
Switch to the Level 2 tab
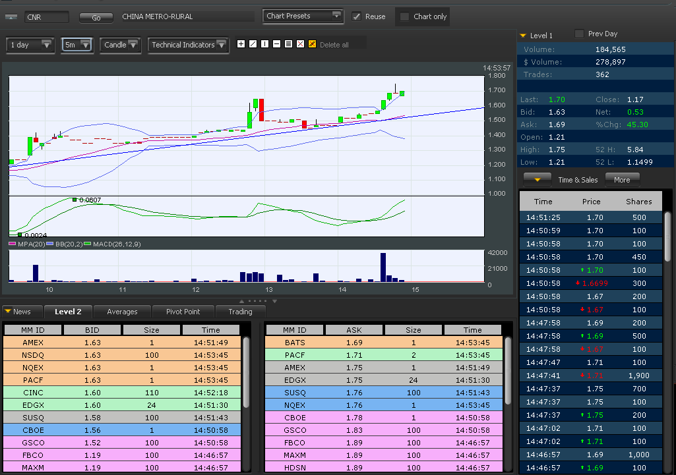point(68,312)
